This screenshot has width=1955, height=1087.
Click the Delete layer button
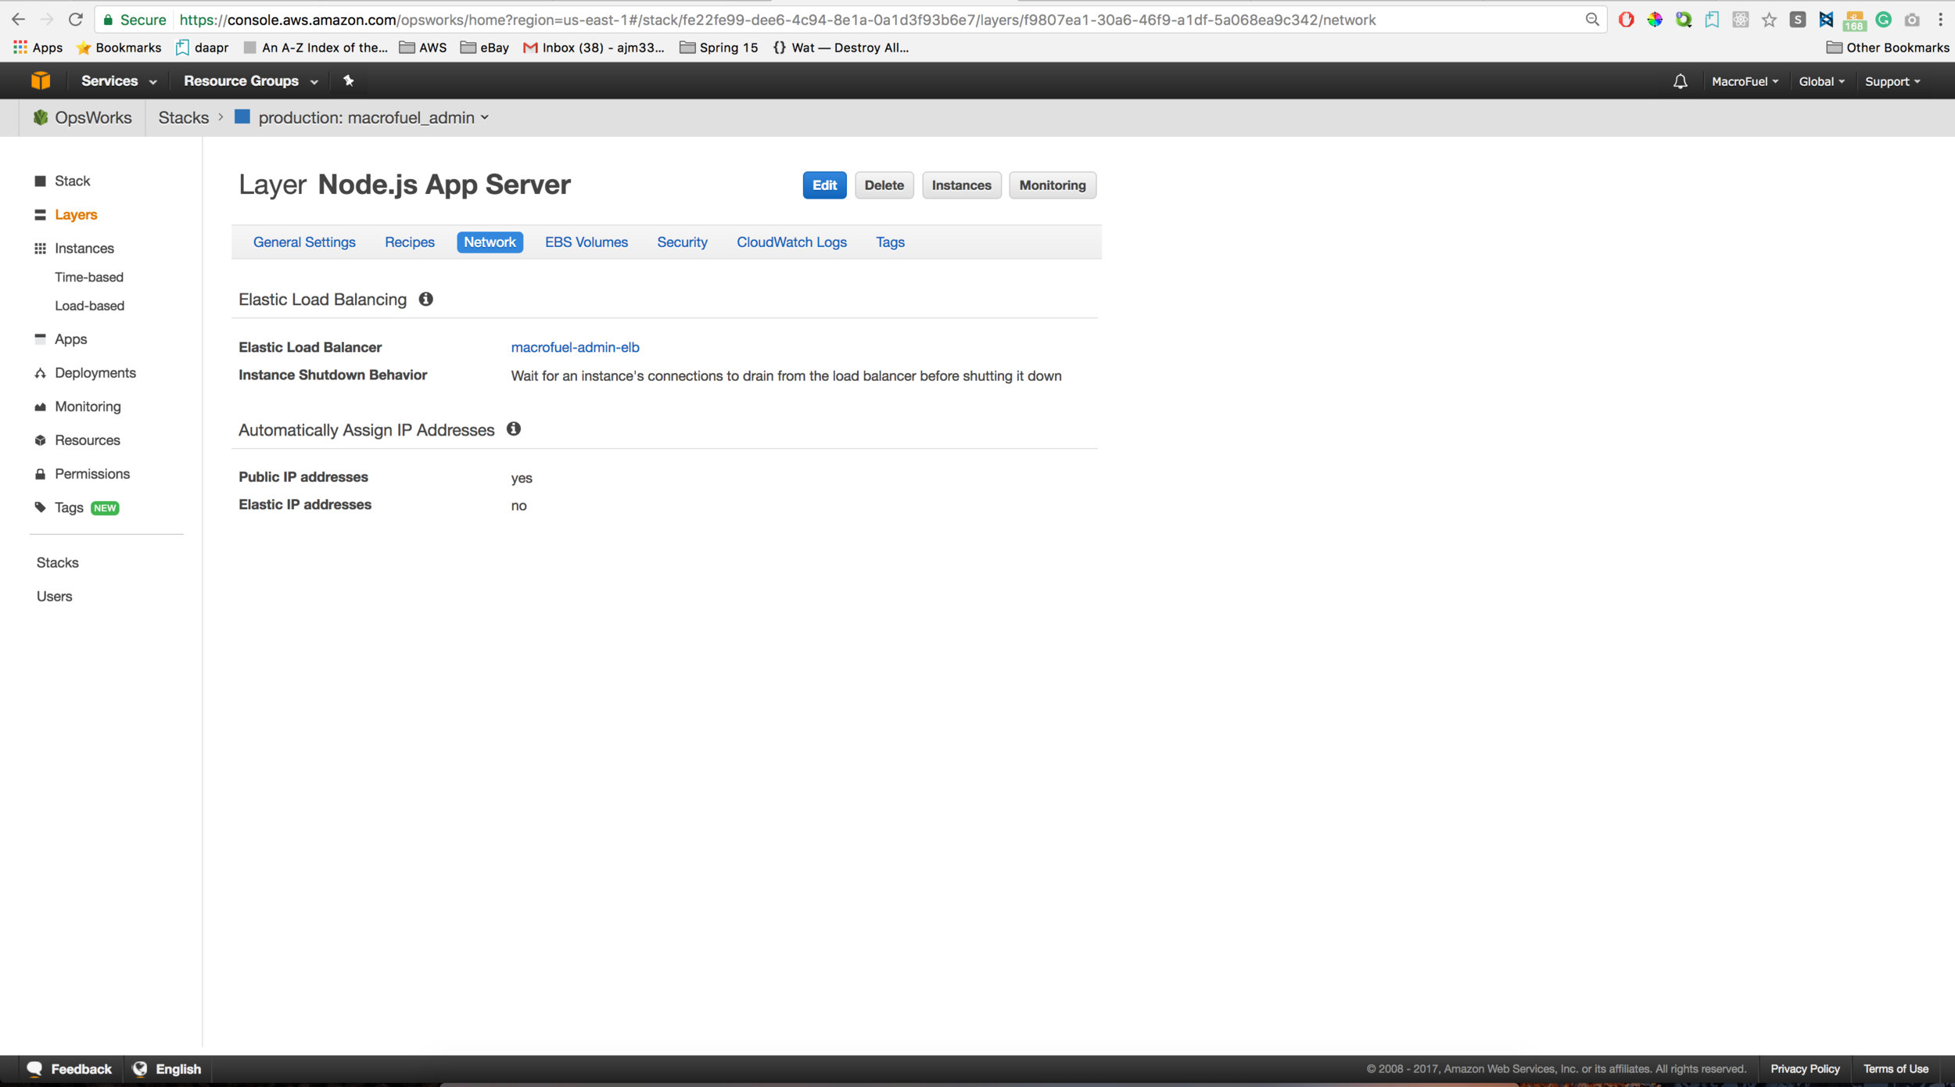pyautogui.click(x=884, y=185)
